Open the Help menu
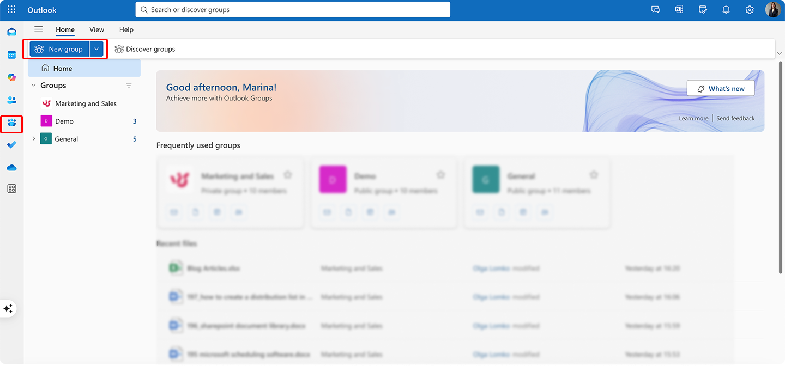This screenshot has height=366, width=785. click(x=126, y=29)
